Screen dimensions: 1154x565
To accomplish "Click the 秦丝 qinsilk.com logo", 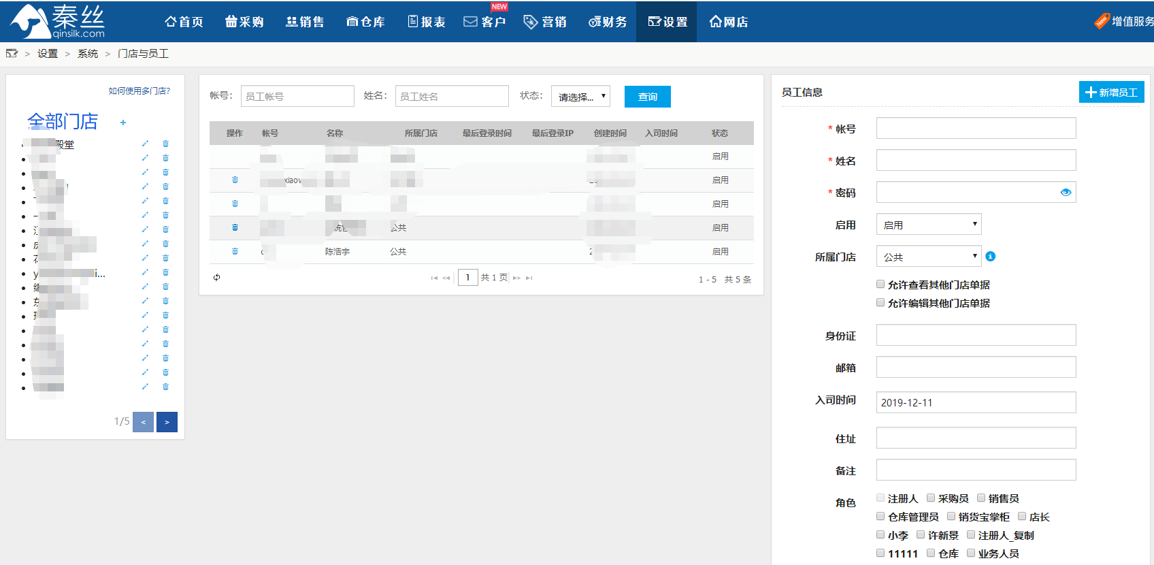I will [x=58, y=21].
